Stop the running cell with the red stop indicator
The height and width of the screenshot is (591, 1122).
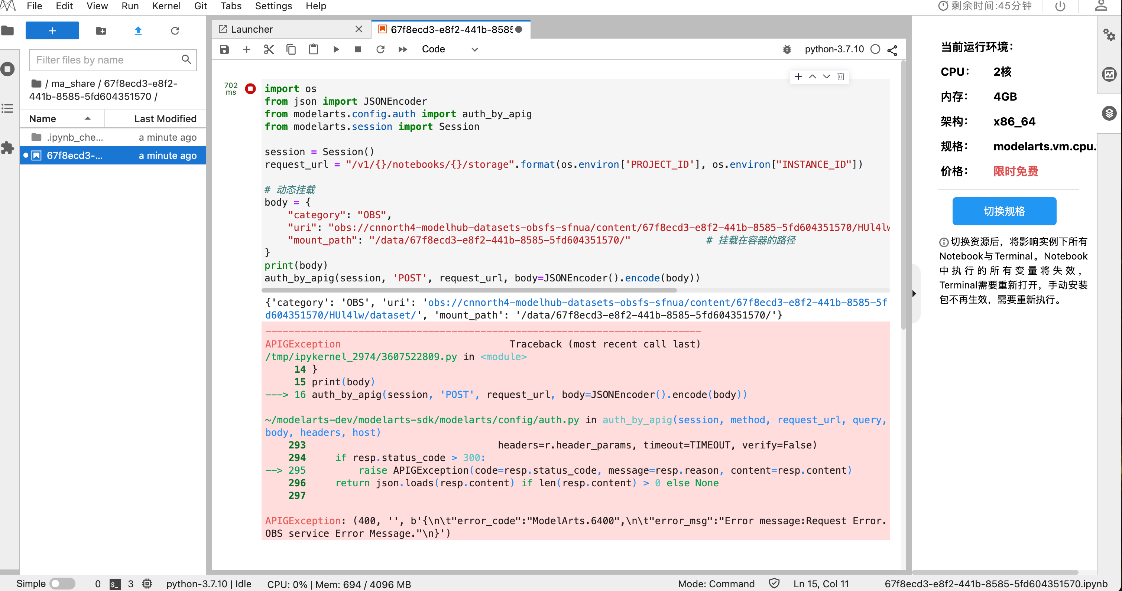click(250, 89)
